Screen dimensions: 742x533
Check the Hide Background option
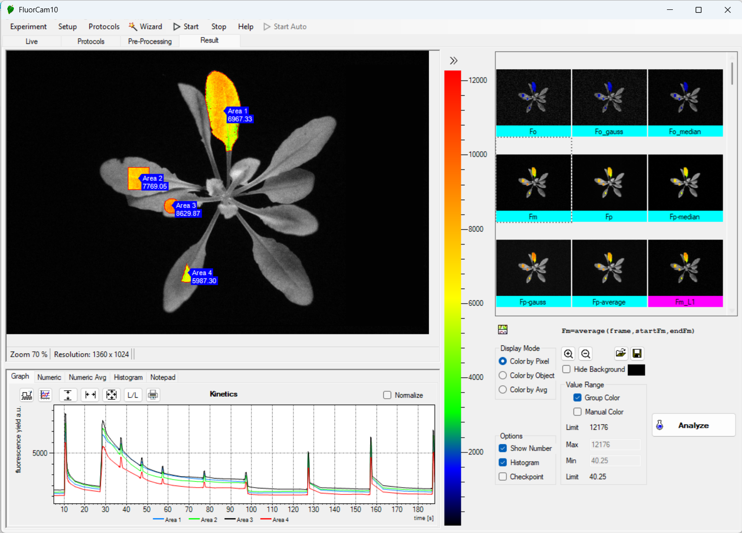click(567, 369)
